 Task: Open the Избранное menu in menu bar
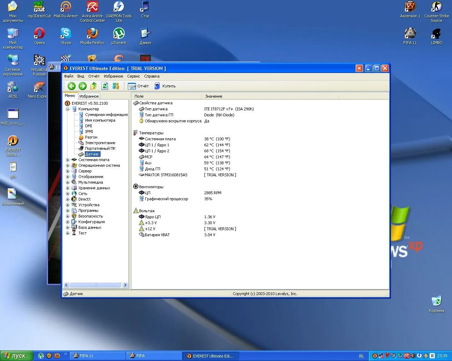point(113,76)
